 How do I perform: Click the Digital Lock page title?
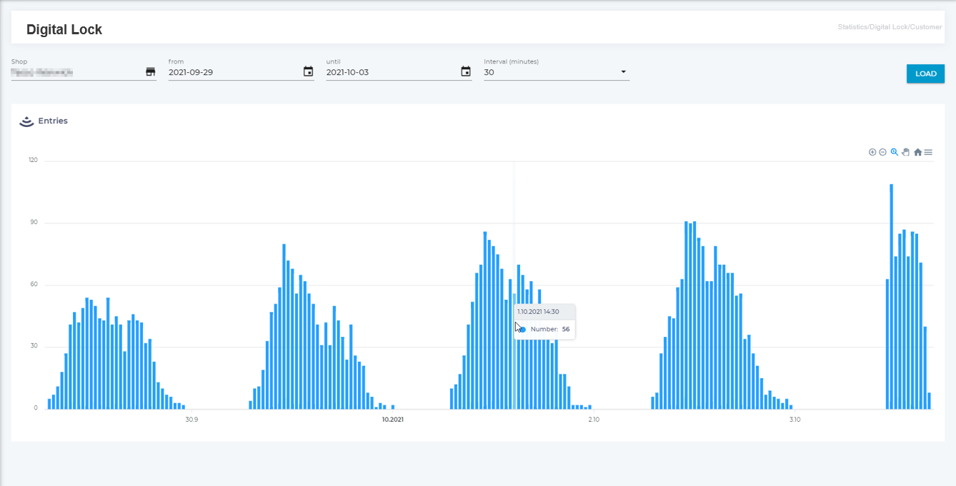pos(64,30)
